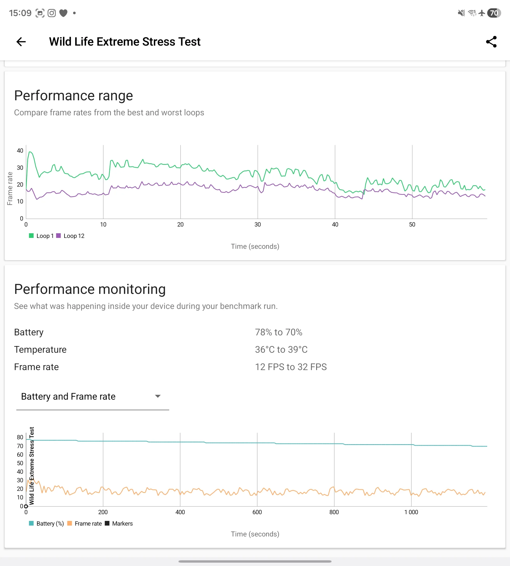The width and height of the screenshot is (510, 566).
Task: Tap the airplane mode status icon
Action: [x=482, y=13]
